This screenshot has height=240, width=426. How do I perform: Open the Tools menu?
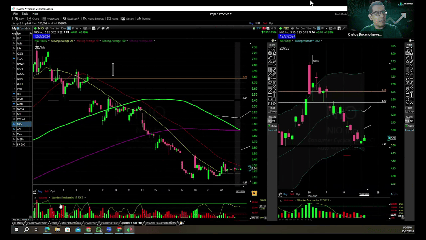point(25,14)
